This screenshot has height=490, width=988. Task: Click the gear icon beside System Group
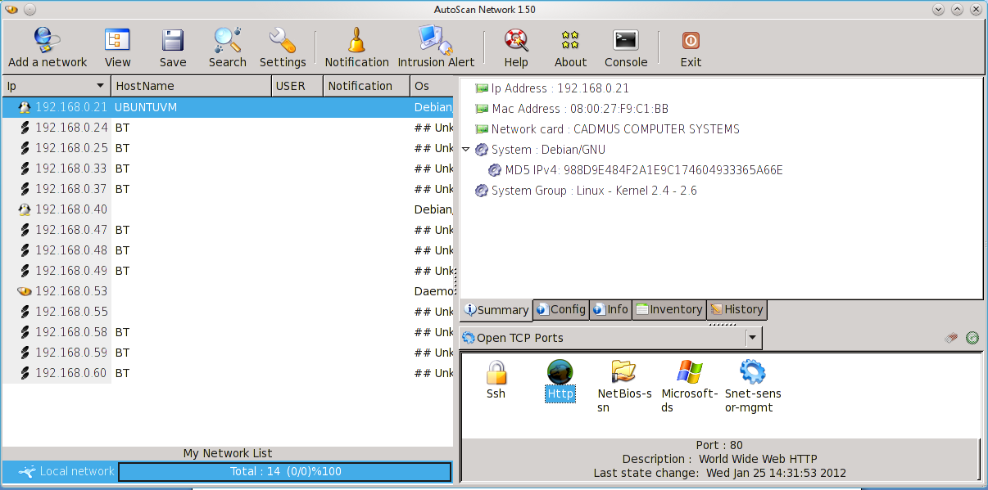(x=482, y=191)
